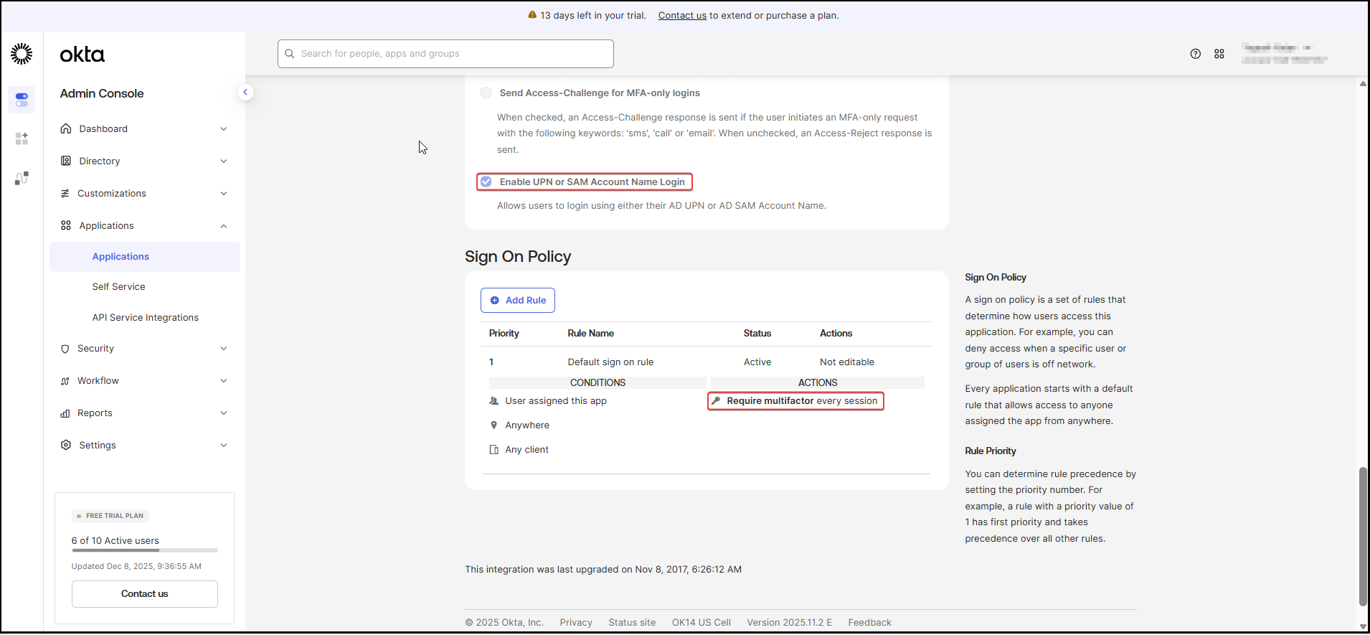The width and height of the screenshot is (1370, 635).
Task: Click the Settings gear icon in sidebar
Action: tap(66, 445)
